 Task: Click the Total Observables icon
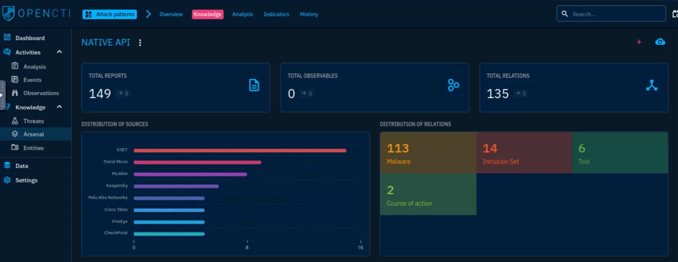(453, 85)
